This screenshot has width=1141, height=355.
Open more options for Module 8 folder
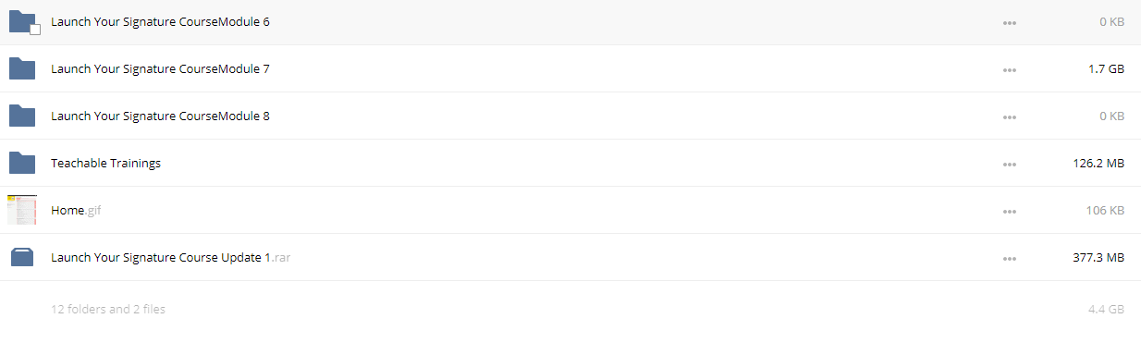click(x=1010, y=116)
